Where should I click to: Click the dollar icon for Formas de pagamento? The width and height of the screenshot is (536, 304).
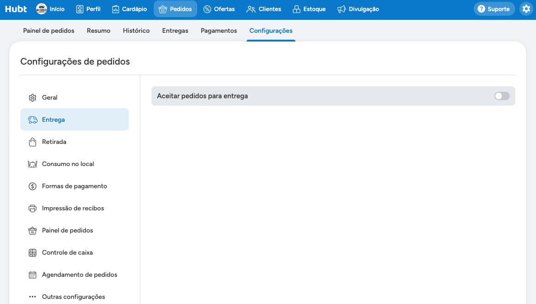(32, 186)
